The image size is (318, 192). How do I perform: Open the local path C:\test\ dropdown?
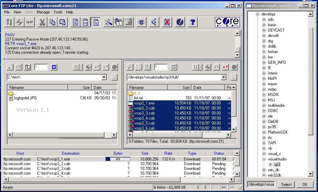(104, 77)
